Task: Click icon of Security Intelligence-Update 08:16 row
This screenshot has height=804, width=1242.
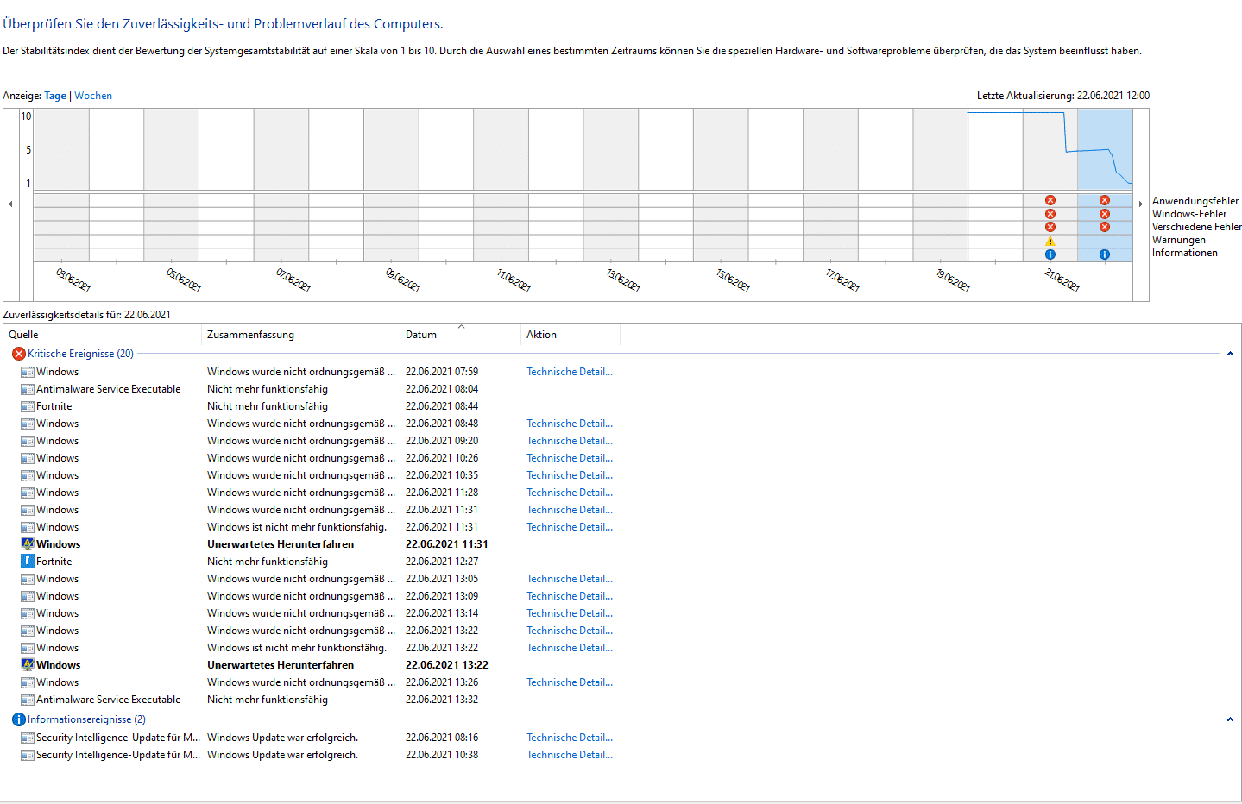Action: click(28, 738)
